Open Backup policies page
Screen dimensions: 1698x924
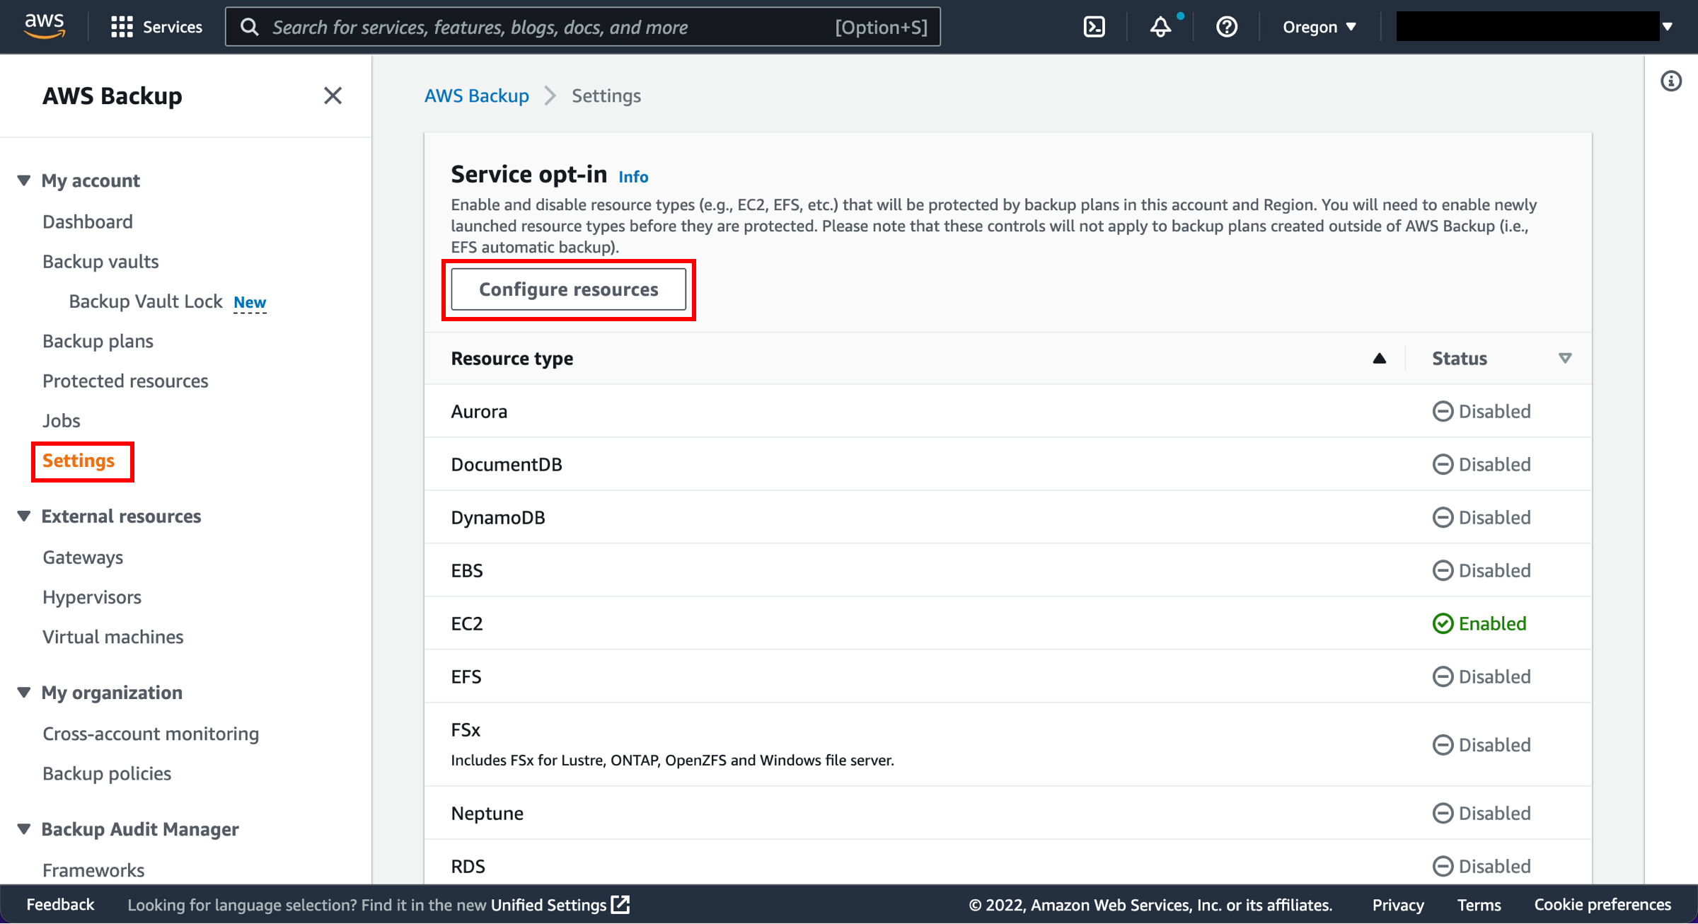pyautogui.click(x=107, y=773)
